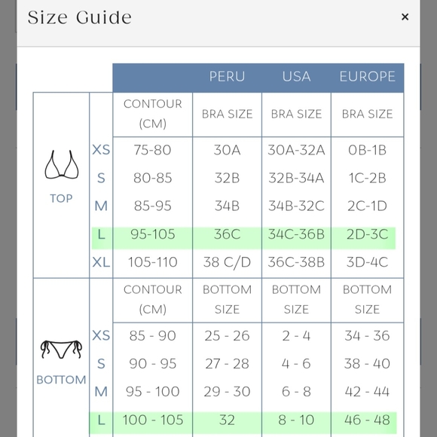This screenshot has height=437, width=437.
Task: Select the EUROPE column header
Action: pos(368,76)
